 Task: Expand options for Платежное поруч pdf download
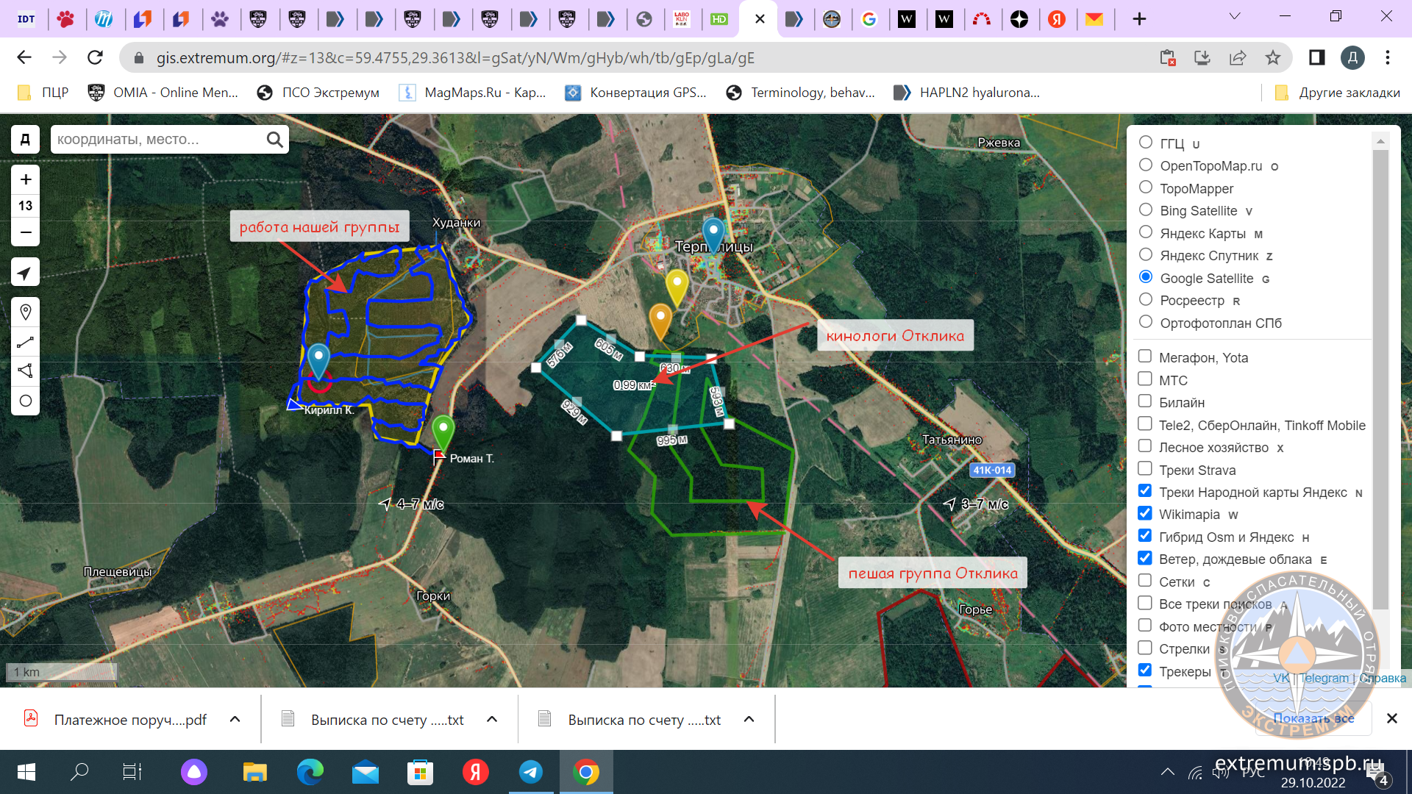point(235,719)
